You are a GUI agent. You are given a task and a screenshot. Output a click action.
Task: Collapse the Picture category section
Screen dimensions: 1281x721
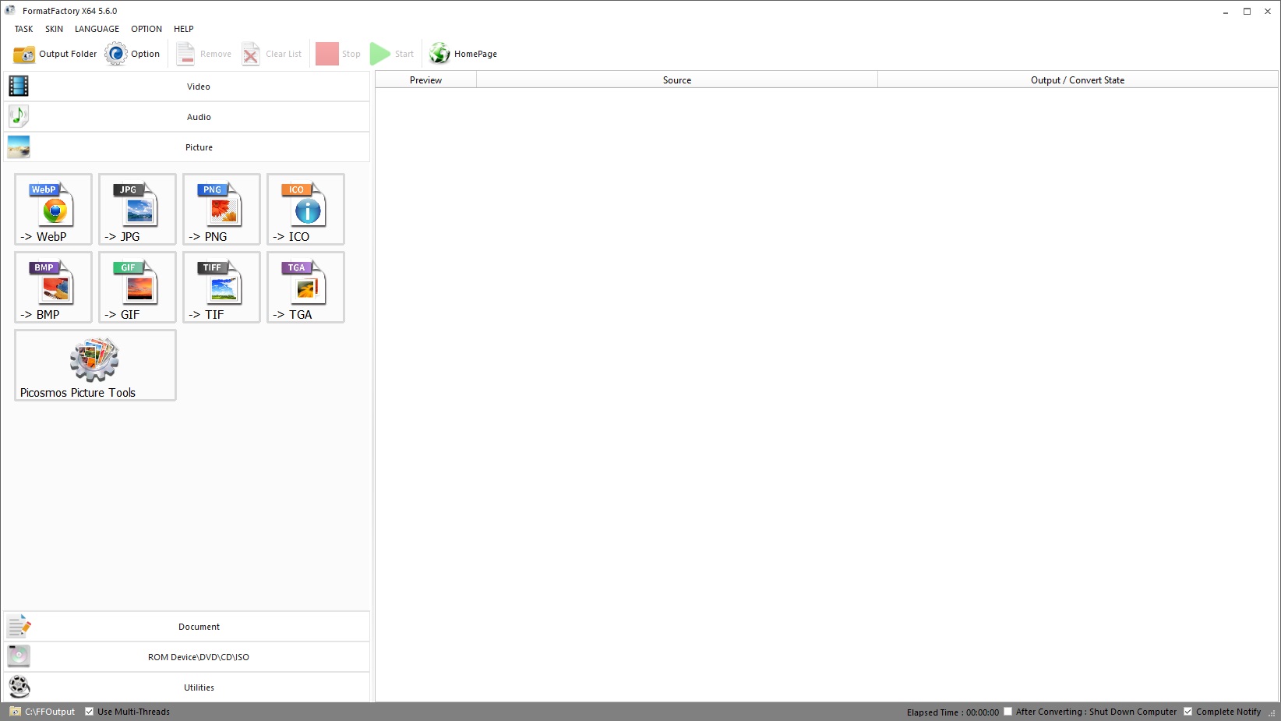(x=186, y=147)
